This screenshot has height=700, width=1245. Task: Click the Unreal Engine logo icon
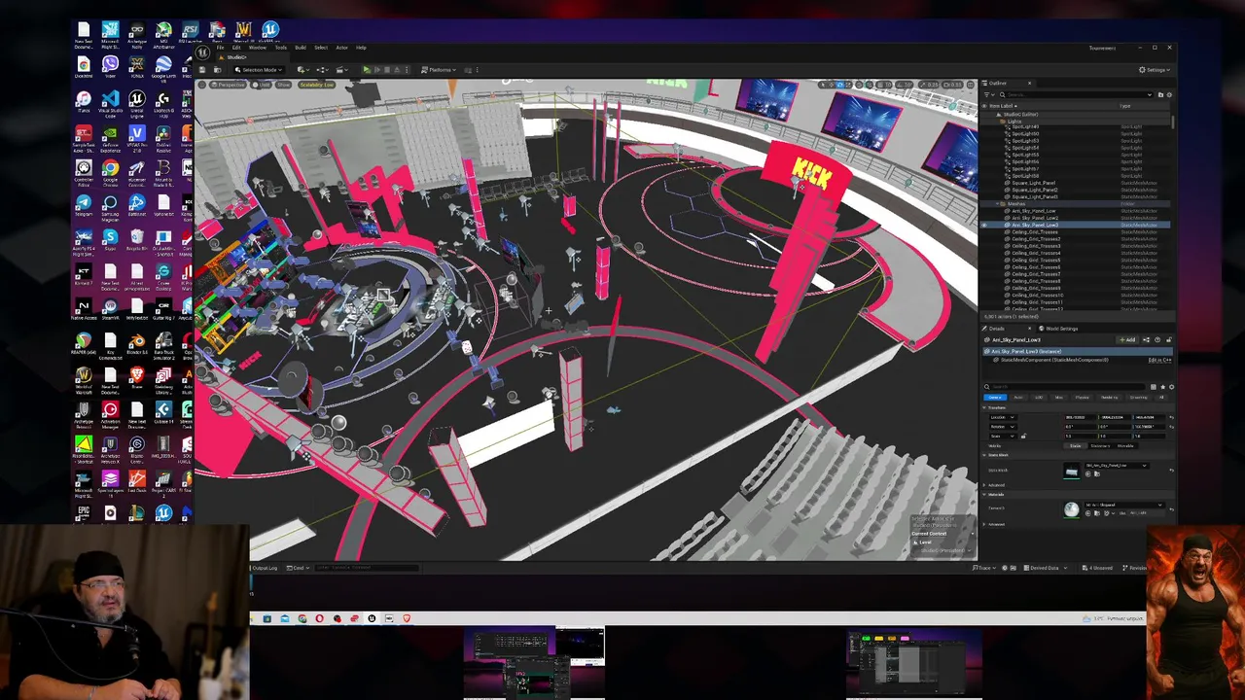[x=203, y=52]
